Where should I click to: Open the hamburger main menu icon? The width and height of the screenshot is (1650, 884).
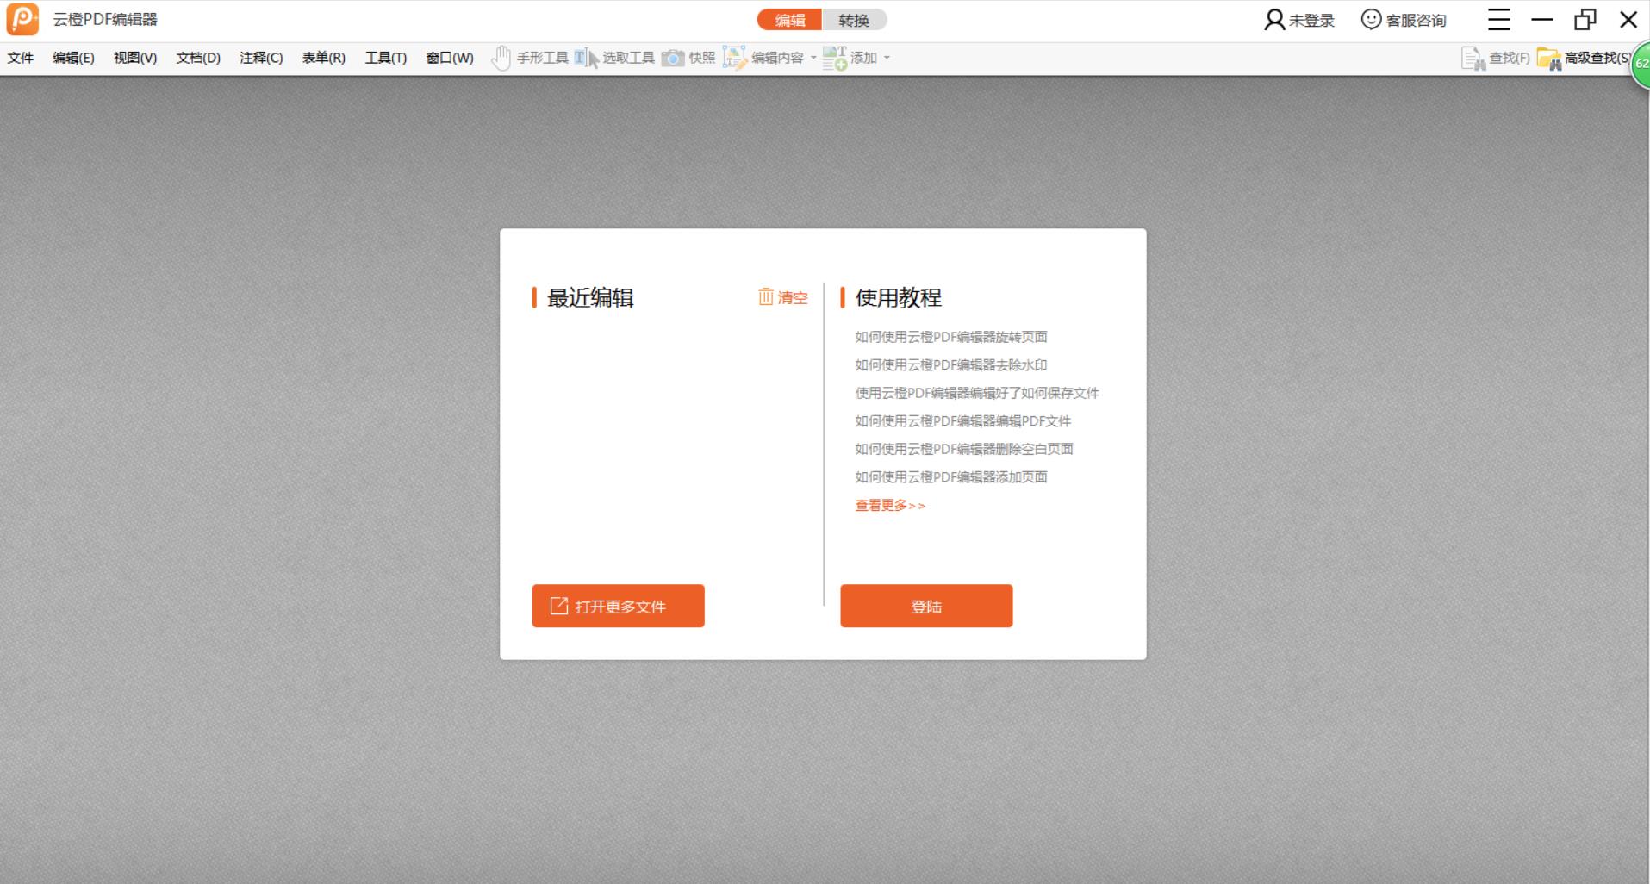point(1499,20)
